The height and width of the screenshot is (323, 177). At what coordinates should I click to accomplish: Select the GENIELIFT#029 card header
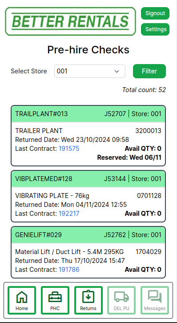point(88,235)
